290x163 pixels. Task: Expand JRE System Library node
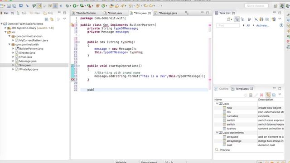(x=5, y=28)
